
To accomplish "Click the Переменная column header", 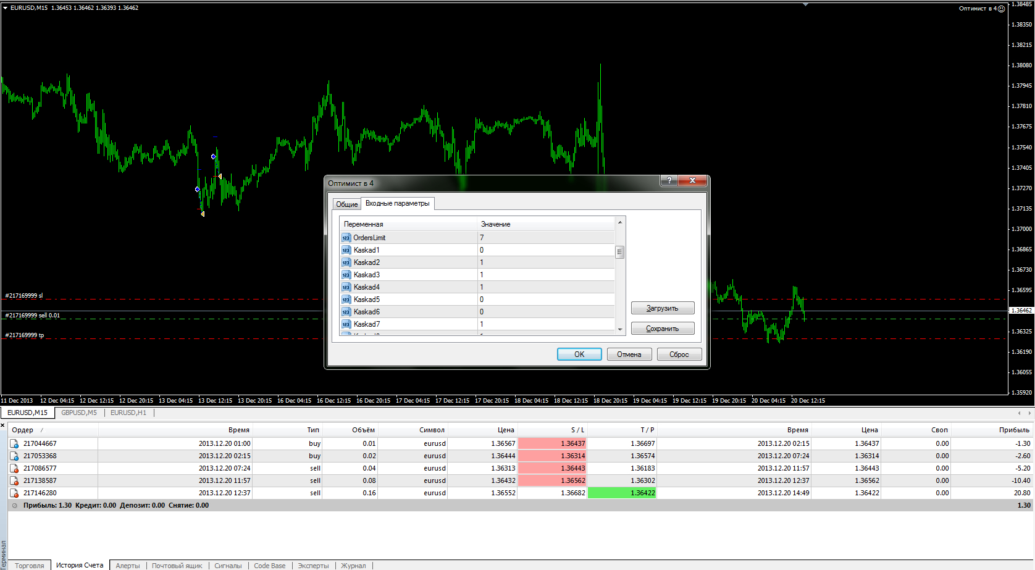I will (x=409, y=224).
